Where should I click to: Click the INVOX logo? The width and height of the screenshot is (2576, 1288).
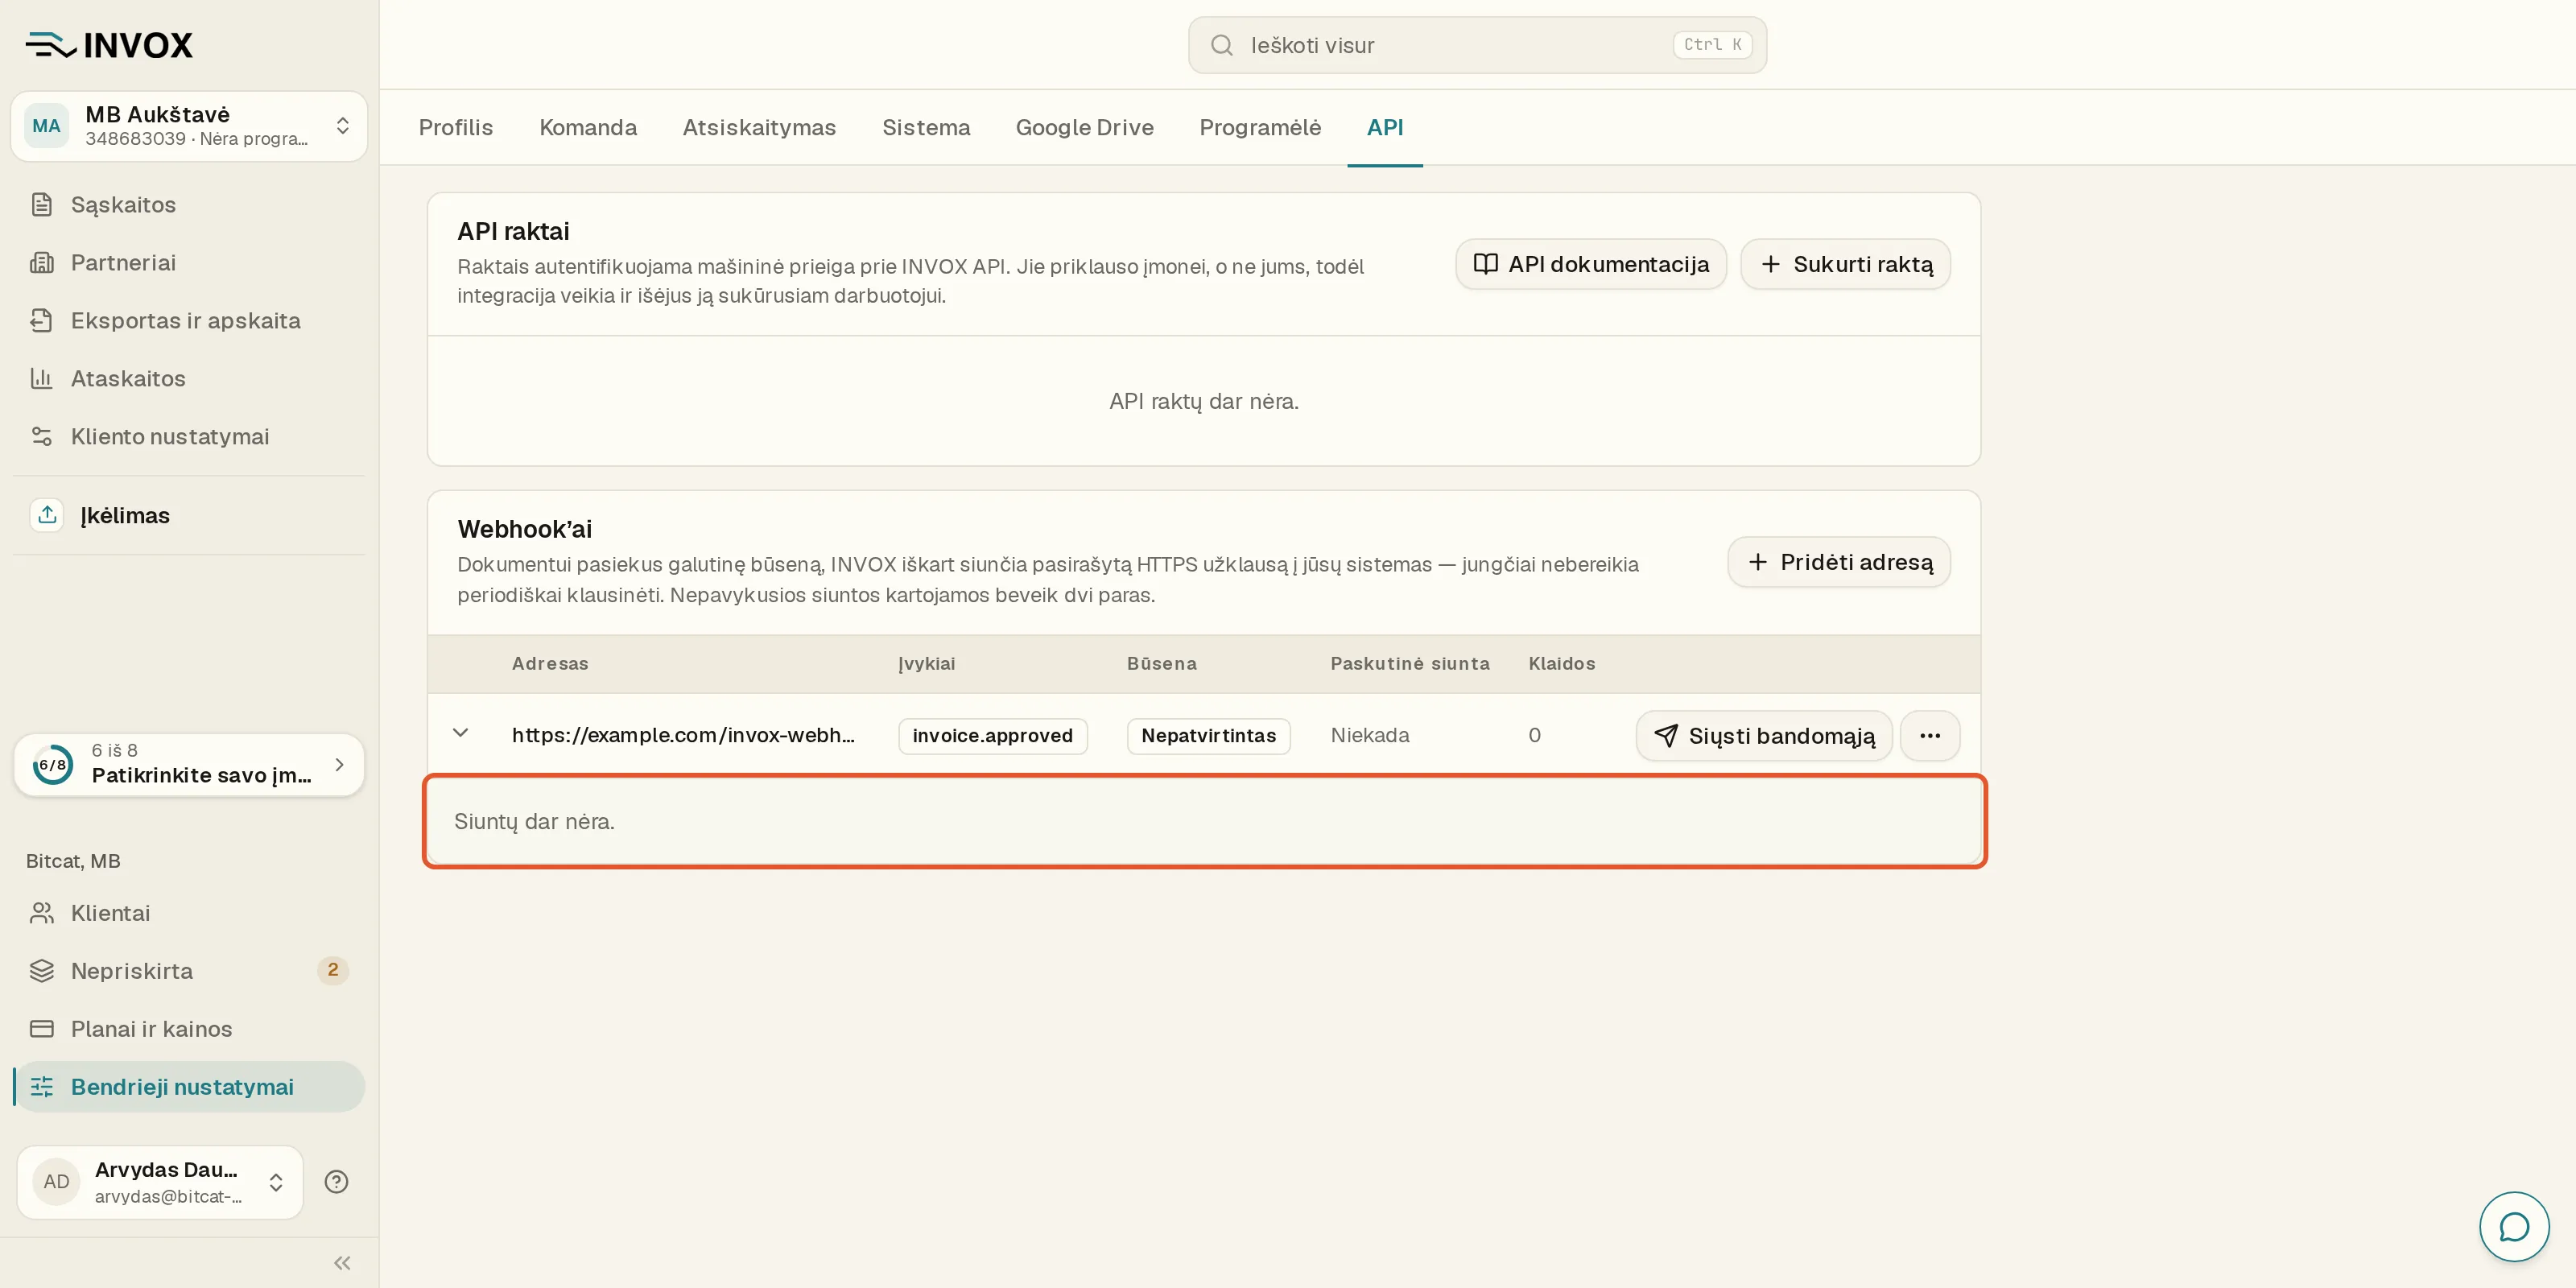pyautogui.click(x=109, y=45)
